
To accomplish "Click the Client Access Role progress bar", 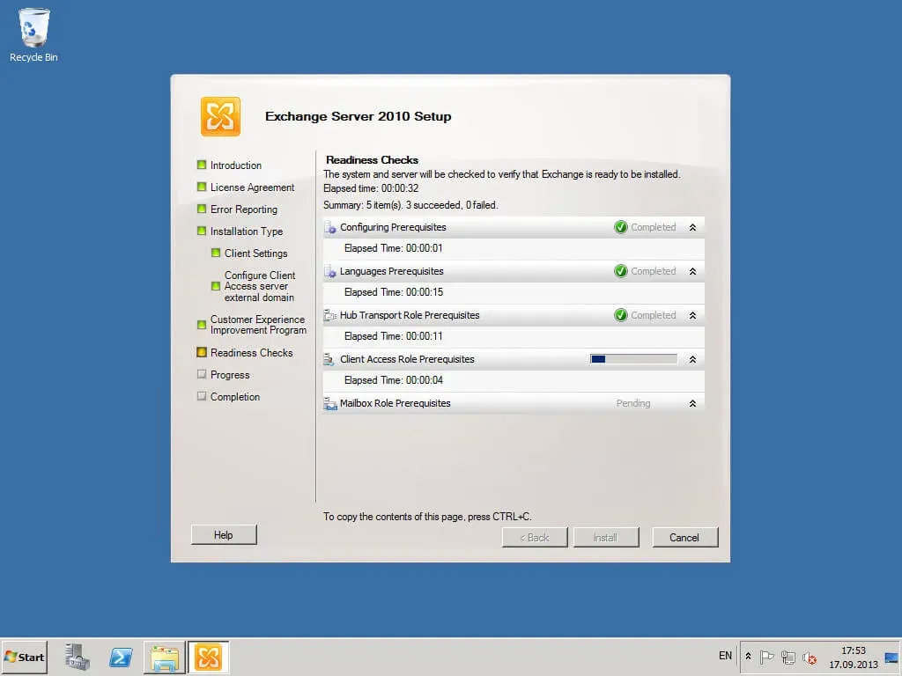I will (633, 359).
